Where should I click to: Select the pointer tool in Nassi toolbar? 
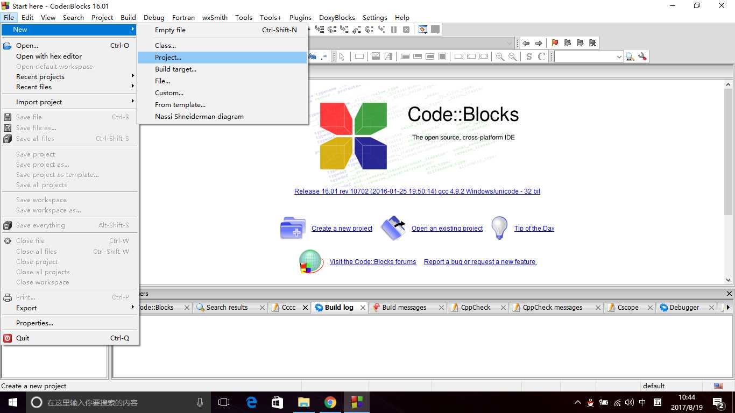tap(342, 56)
